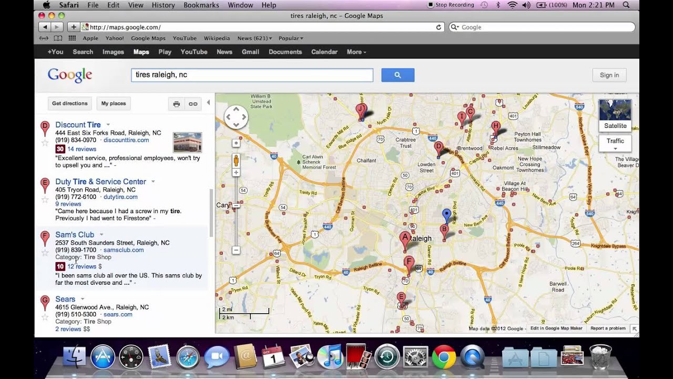
Task: Click the overview map expand corner arrow
Action: (x=635, y=329)
